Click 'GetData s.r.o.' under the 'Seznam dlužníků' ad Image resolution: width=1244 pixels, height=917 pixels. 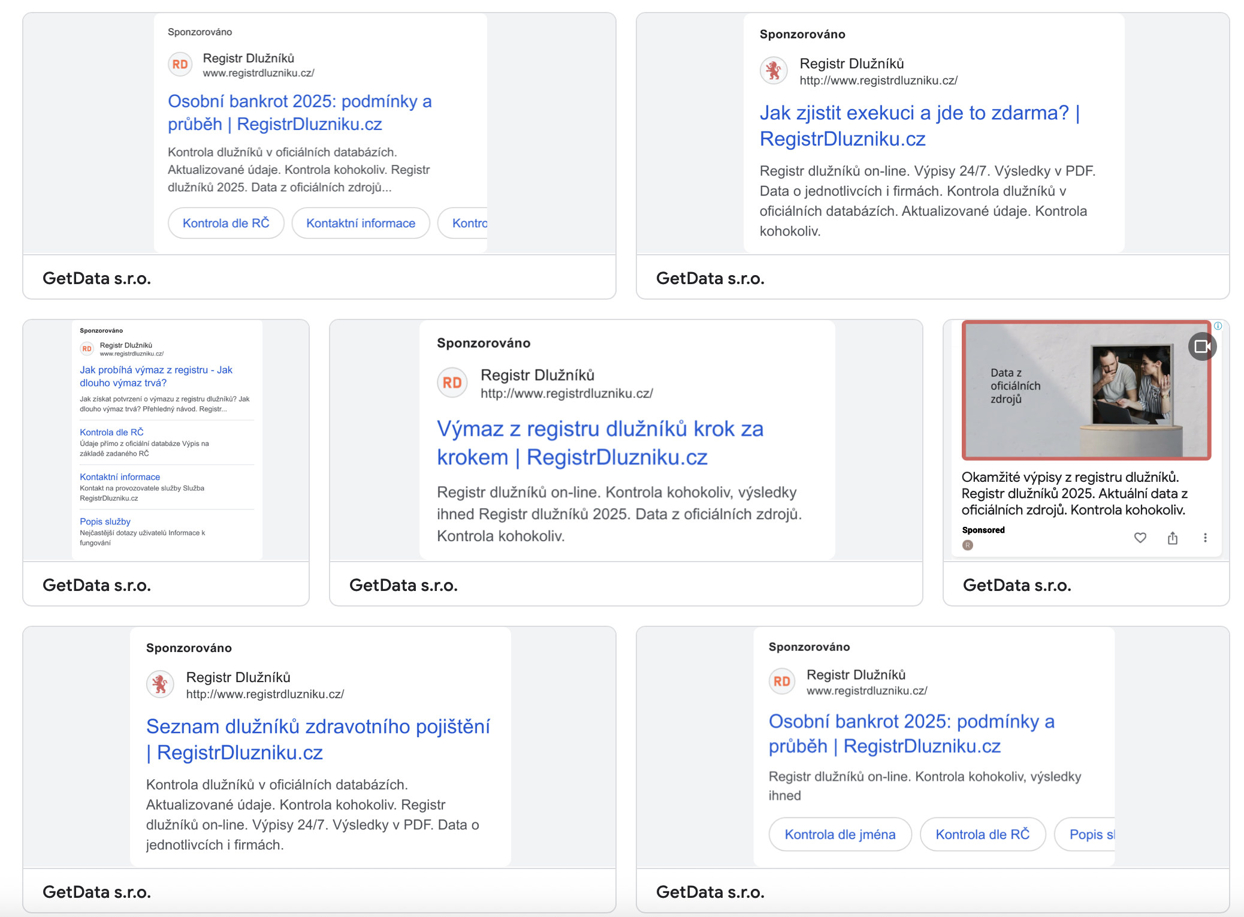96,892
